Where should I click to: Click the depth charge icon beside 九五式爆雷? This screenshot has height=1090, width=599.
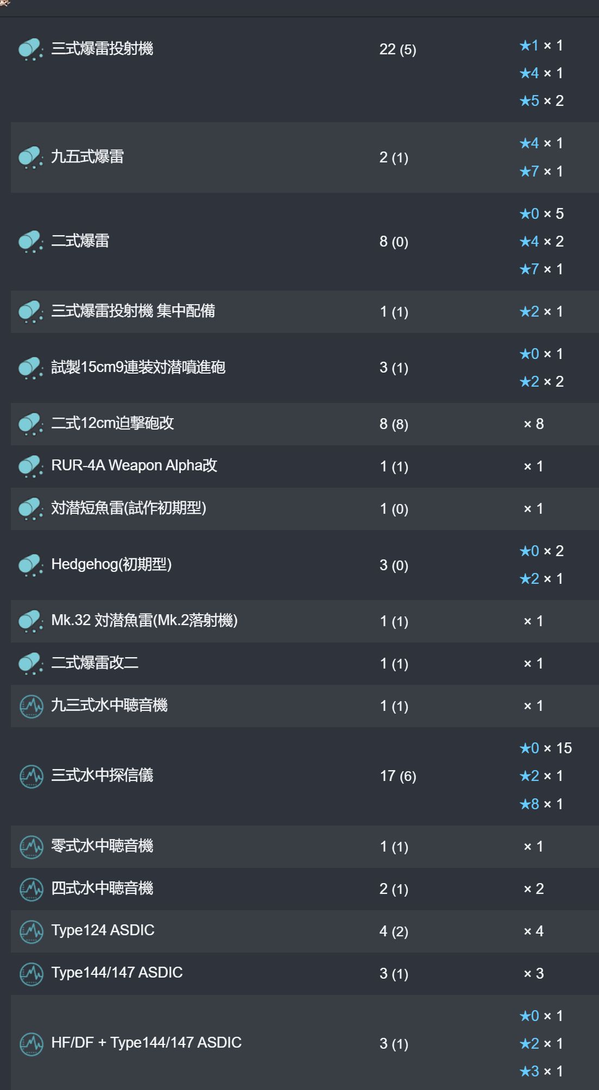click(31, 157)
